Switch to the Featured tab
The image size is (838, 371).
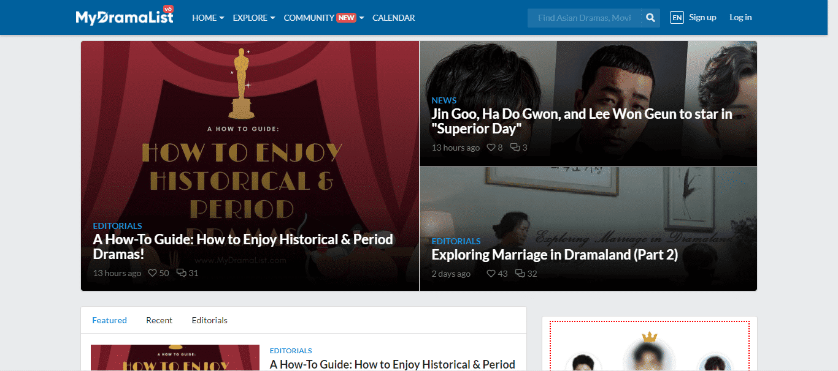point(109,320)
